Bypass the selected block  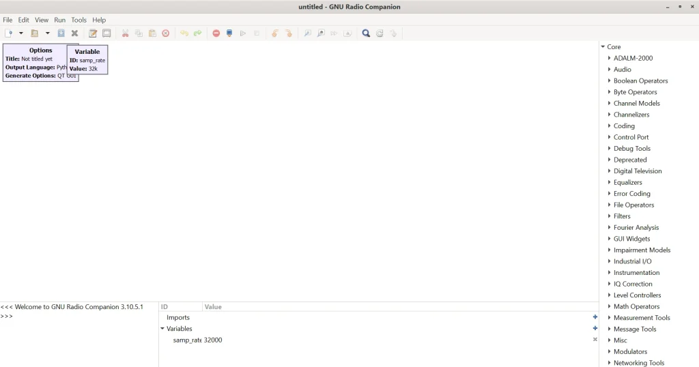[334, 33]
